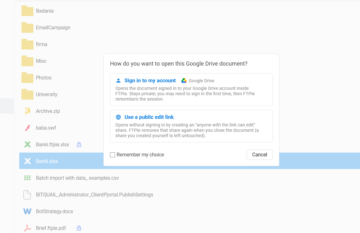The width and height of the screenshot is (360, 233).
Task: Click the CSV grid icon for Batch import
Action: [x=27, y=178]
